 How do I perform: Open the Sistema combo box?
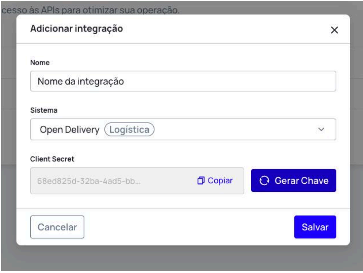coord(217,129)
